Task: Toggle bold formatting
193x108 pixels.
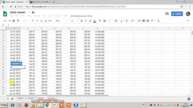Action: [x=81, y=21]
